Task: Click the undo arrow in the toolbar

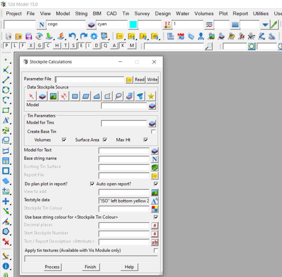Action: click(72, 36)
